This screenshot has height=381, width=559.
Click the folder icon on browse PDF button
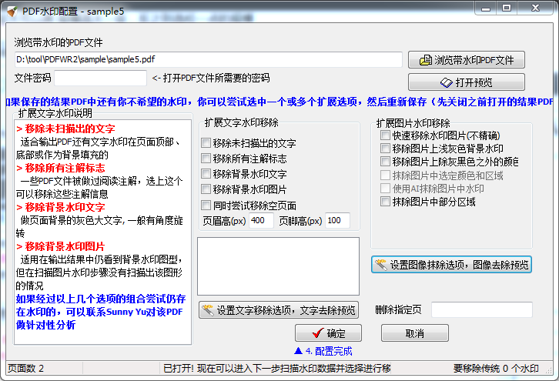[426, 60]
